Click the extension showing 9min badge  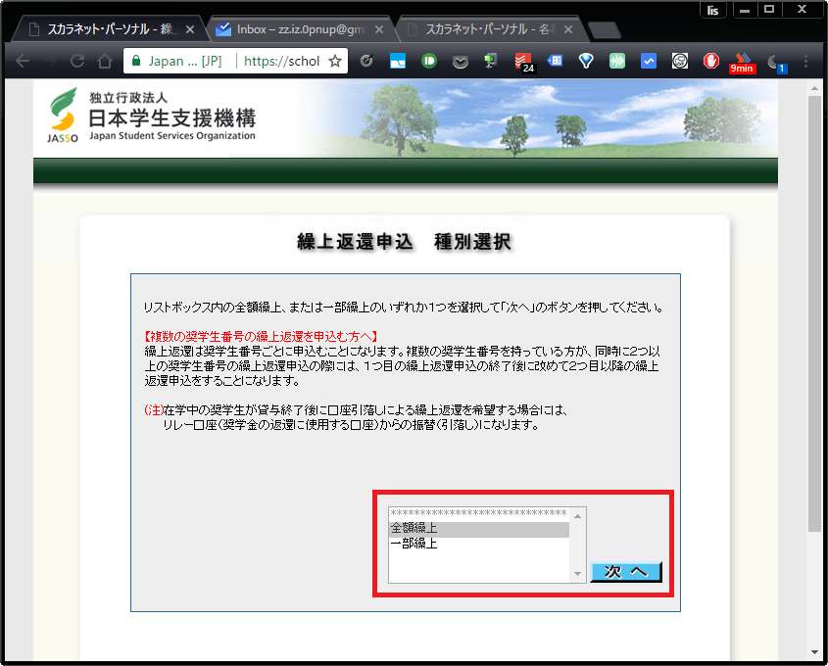pyautogui.click(x=743, y=64)
